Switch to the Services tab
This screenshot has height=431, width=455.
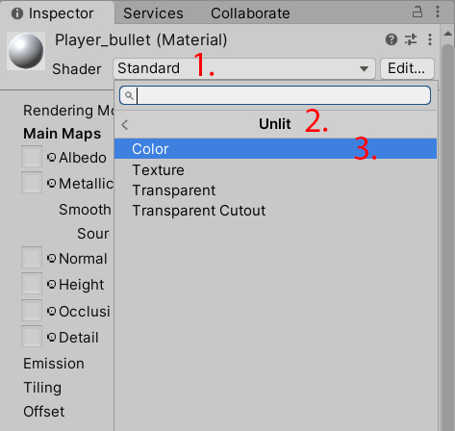pyautogui.click(x=153, y=13)
